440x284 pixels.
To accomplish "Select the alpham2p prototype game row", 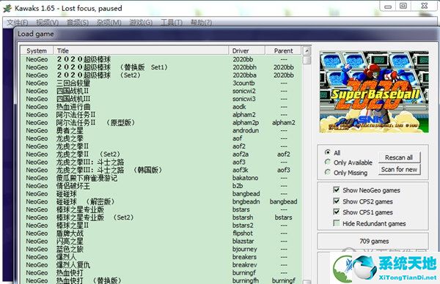I will click(161, 122).
